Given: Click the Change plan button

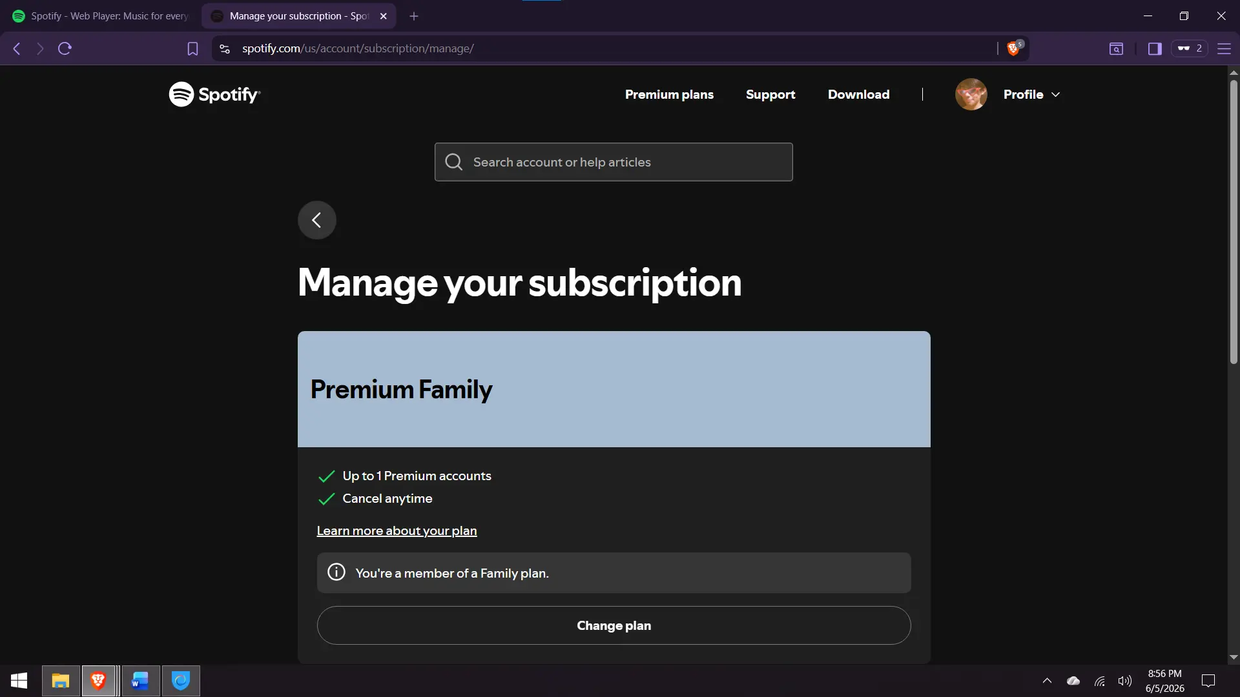Looking at the screenshot, I should point(614,625).
